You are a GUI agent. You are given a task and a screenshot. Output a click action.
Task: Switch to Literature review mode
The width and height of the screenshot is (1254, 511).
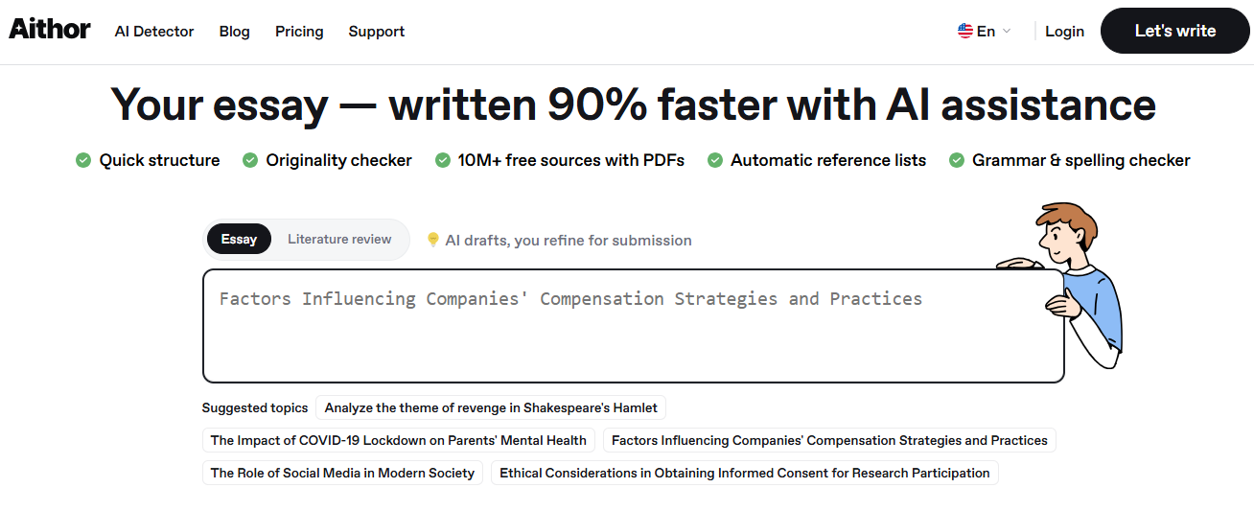(x=339, y=239)
